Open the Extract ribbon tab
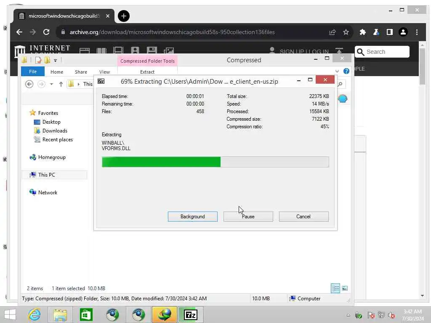The height and width of the screenshot is (323, 431). [x=147, y=71]
